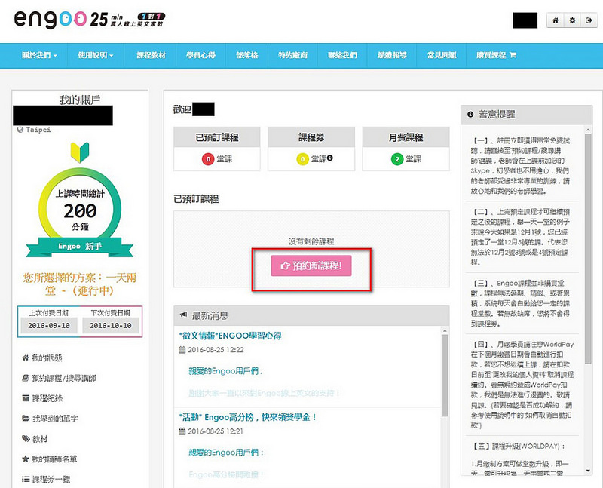Open account settings via the gear icon
Viewport: 603px width, 488px height.
click(x=573, y=20)
